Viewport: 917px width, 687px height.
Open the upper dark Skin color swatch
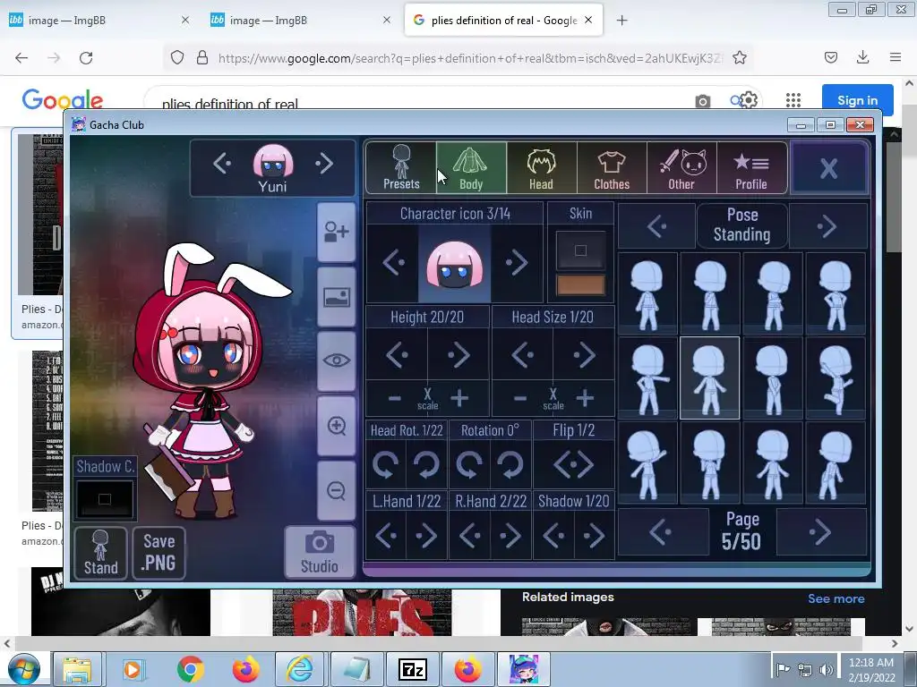tap(580, 250)
